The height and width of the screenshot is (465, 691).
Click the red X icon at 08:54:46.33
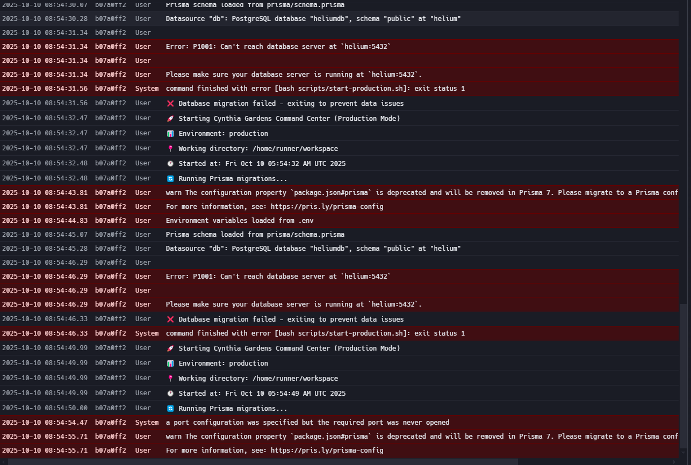[170, 319]
